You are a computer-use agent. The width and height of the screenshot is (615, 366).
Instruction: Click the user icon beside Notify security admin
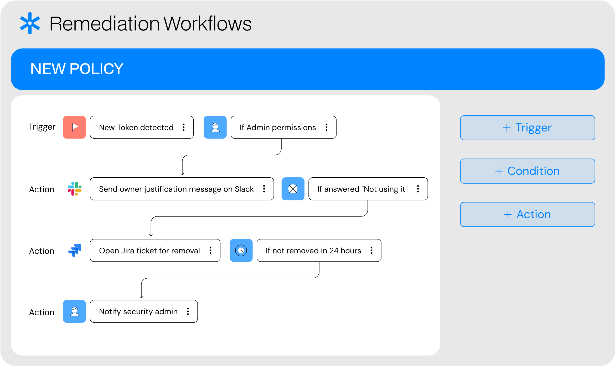click(x=74, y=311)
